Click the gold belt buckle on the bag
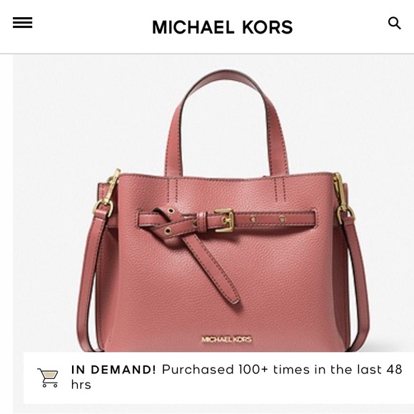414x414 pixels. pyautogui.click(x=224, y=220)
